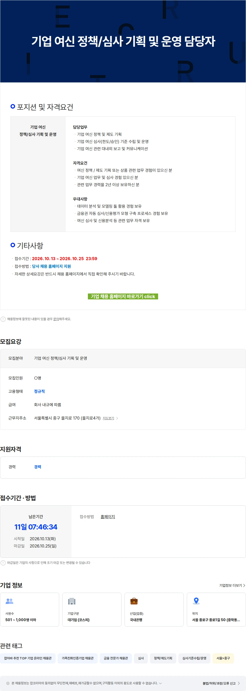Select the 금융 전문가 채용관 tag
This screenshot has width=246, height=691.
(116, 658)
